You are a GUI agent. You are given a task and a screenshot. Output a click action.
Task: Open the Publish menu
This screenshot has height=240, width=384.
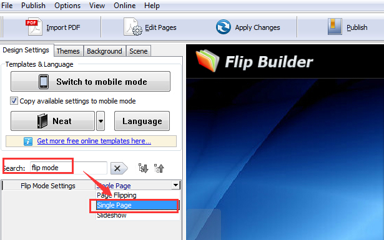click(33, 6)
